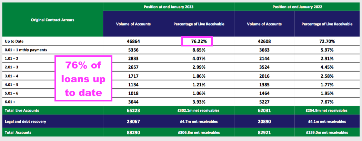This screenshot has height=141, width=362.
Task: Click "£254.9m net receivables"
Action: pyautogui.click(x=327, y=111)
